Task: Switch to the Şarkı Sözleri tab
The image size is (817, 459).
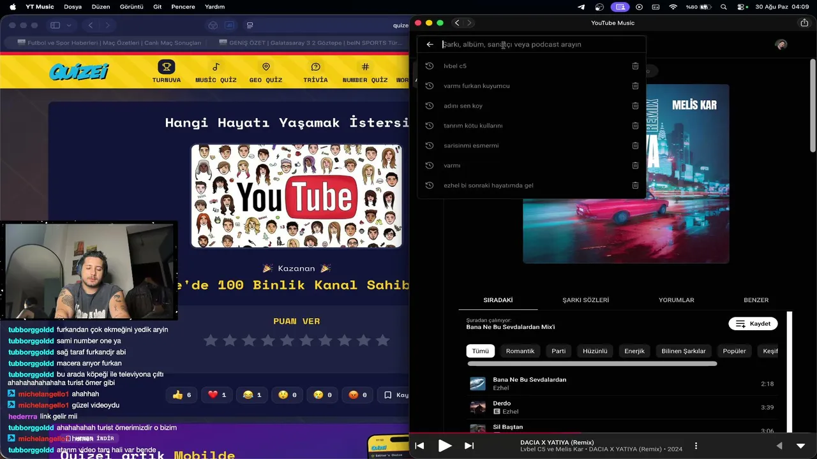Action: click(585, 300)
